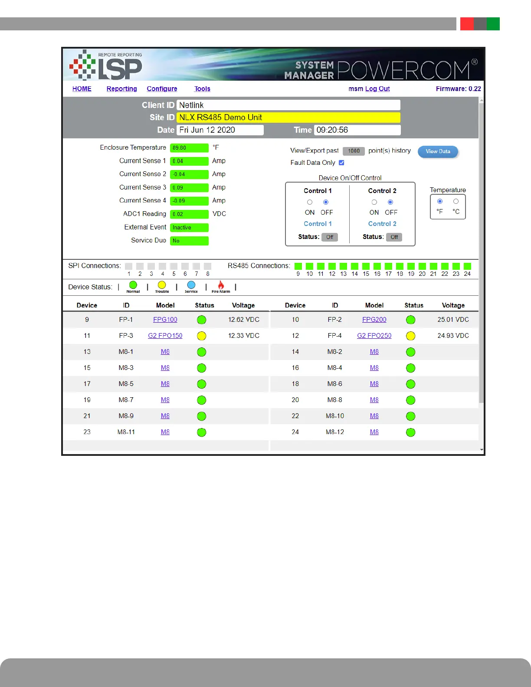Uncheck the Fault Data Only checkbox
Screen dimensions: 531x687
341,163
